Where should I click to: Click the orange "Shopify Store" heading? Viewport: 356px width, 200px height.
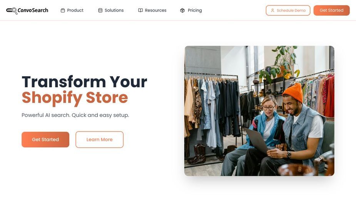click(75, 98)
